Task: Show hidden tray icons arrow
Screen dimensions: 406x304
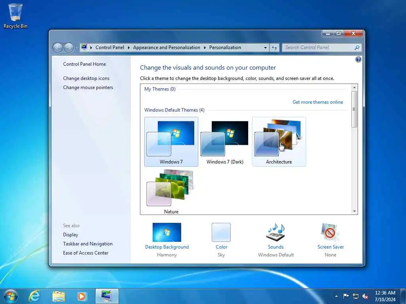Action: pos(336,296)
